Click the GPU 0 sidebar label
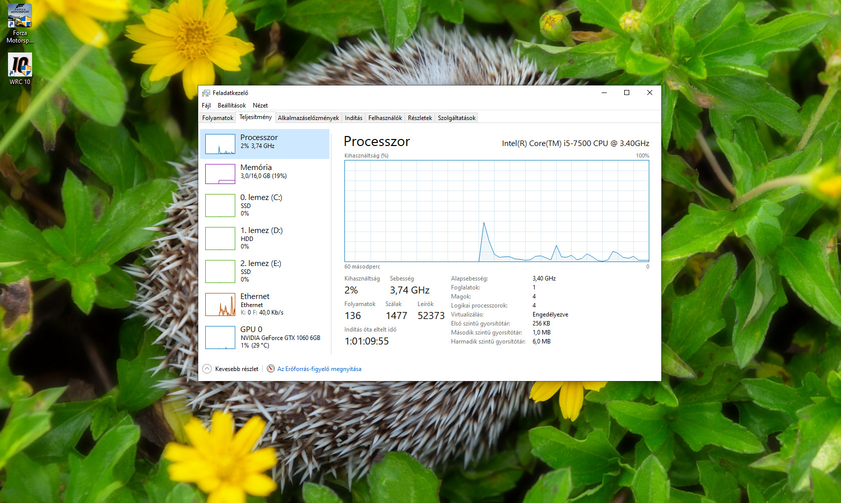The image size is (841, 503). pyautogui.click(x=251, y=329)
